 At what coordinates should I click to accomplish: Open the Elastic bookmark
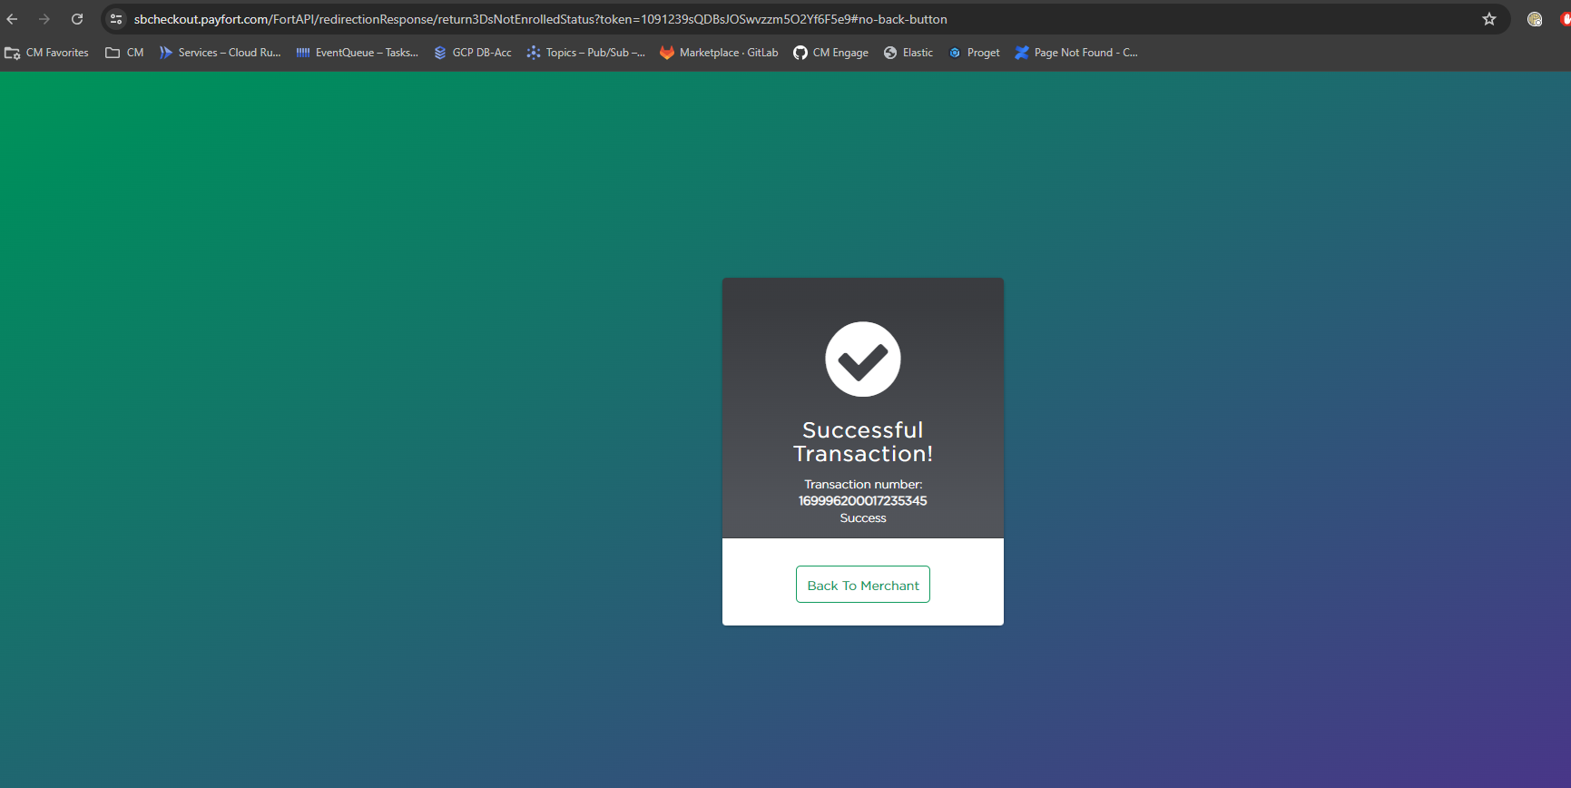[x=908, y=53]
